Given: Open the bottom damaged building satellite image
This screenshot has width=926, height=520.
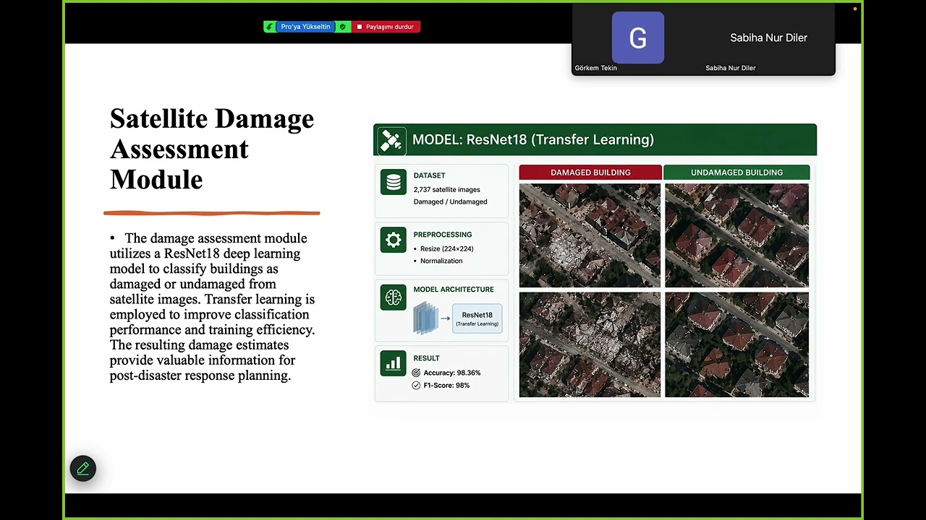Looking at the screenshot, I should coord(590,344).
